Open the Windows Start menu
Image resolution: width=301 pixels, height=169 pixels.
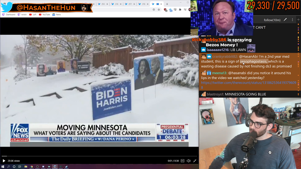pos(3,167)
